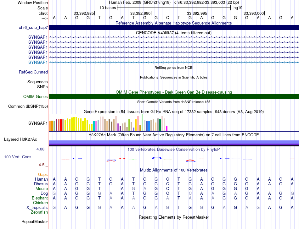Image resolution: width=299 pixels, height=229 pixels.
Task: Open Publications: Sequences in Scientific Articles title
Action: coord(173,77)
